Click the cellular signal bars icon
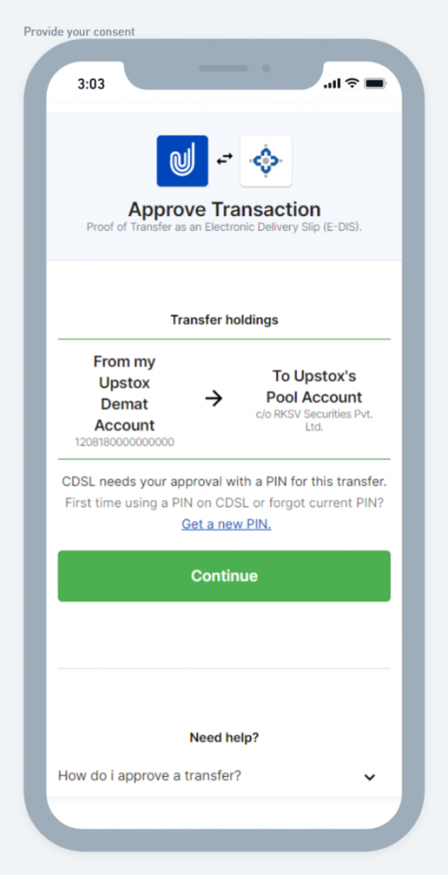The height and width of the screenshot is (875, 448). point(332,84)
